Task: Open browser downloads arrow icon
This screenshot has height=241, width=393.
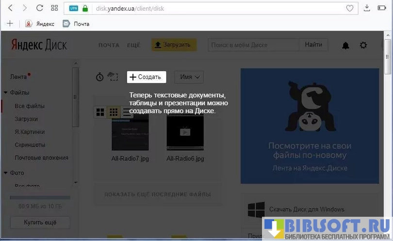Action: [x=367, y=8]
